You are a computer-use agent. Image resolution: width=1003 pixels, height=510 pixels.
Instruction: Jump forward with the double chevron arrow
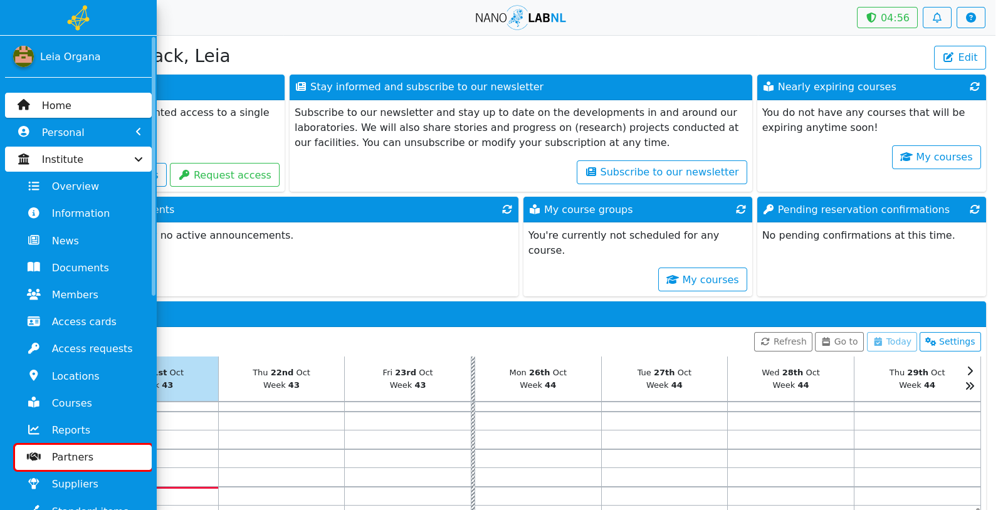(970, 386)
